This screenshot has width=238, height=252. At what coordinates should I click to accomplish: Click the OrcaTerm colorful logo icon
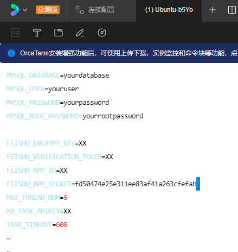click(15, 10)
